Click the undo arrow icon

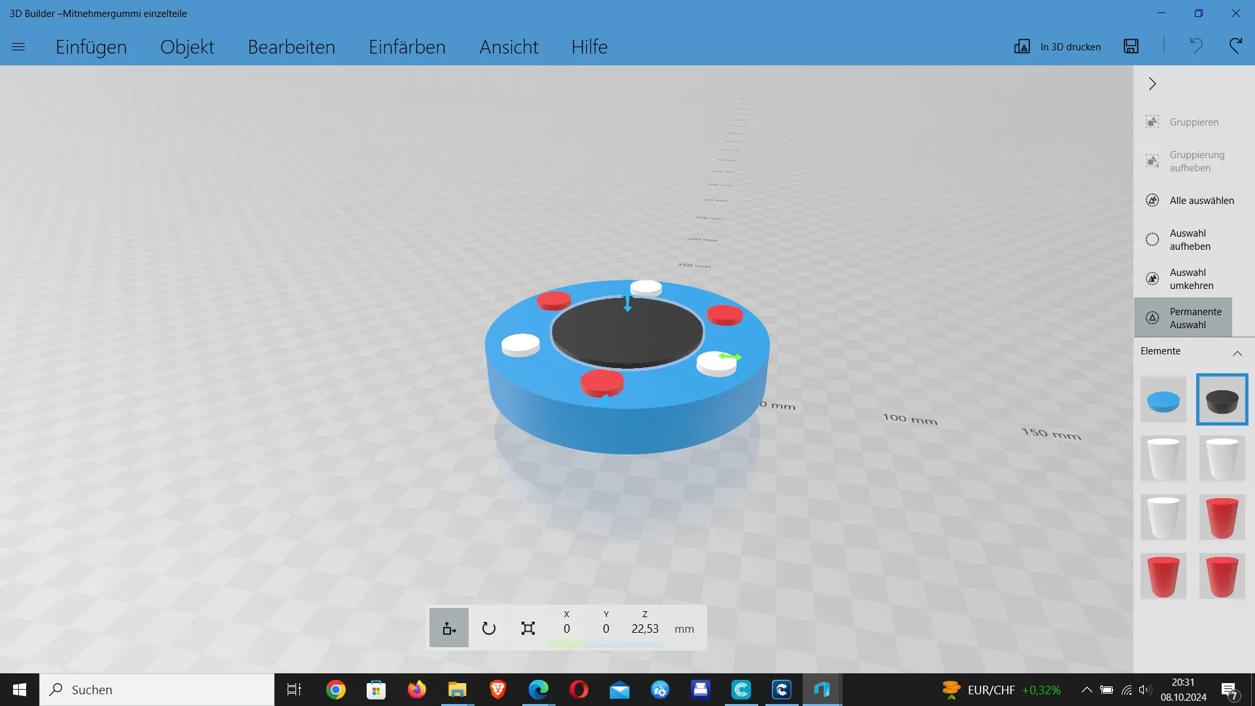[x=1196, y=46]
